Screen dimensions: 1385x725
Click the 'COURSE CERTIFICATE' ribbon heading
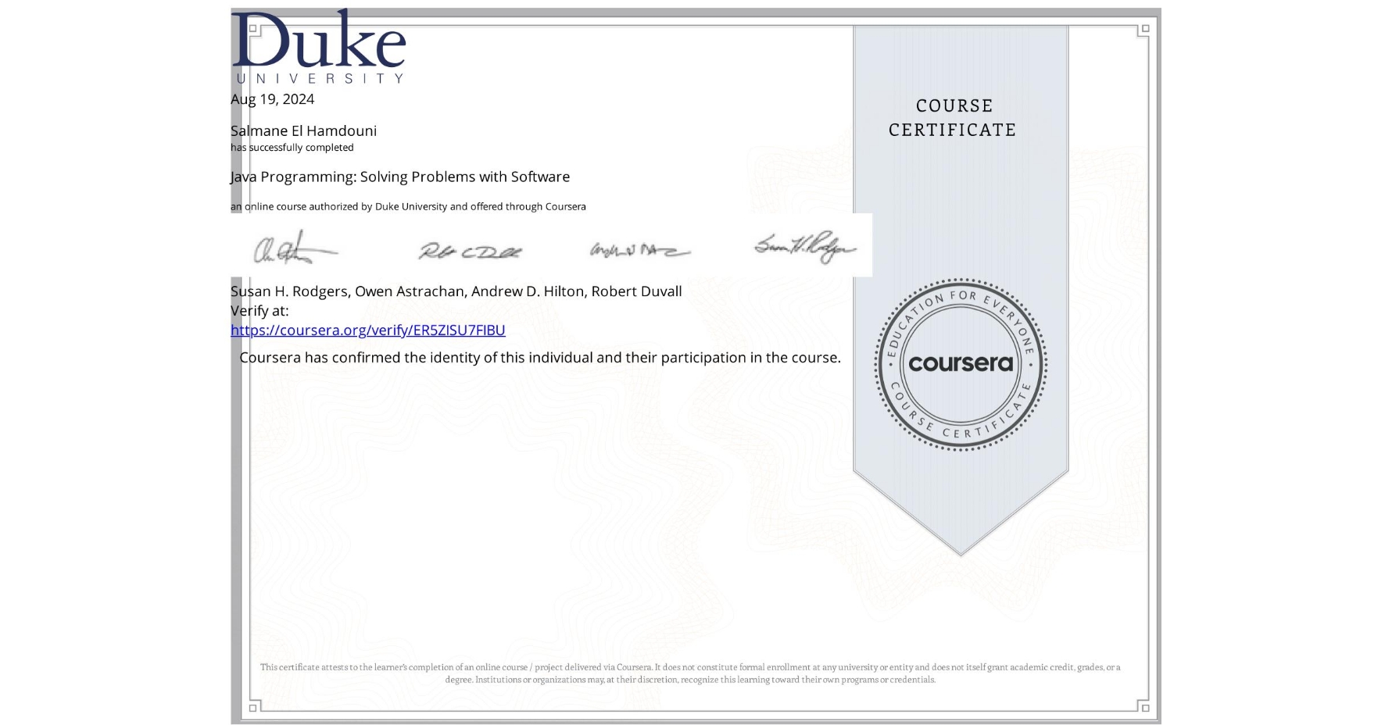coord(953,118)
